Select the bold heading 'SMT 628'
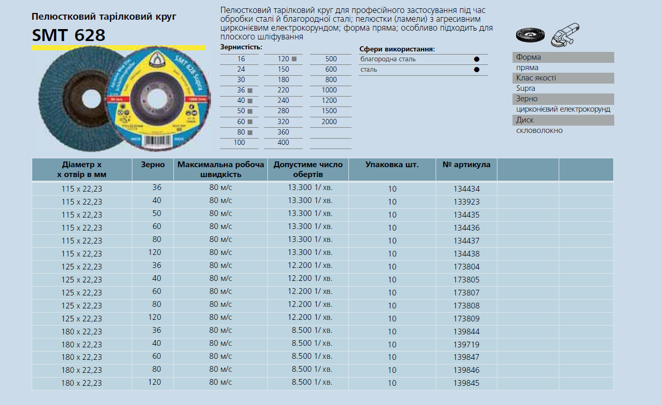The image size is (661, 405). [69, 35]
